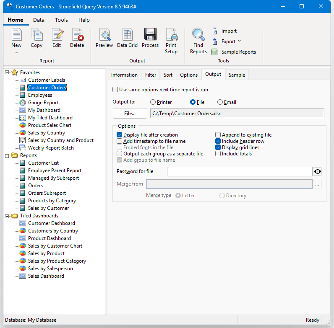Enable Add timestamp to file name
Screen dimensions: 334x328
tap(120, 142)
